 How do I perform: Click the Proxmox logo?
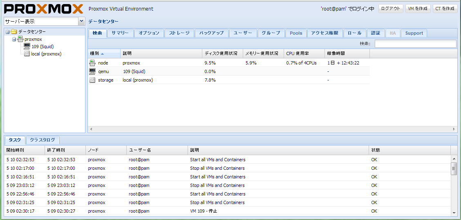pos(43,9)
